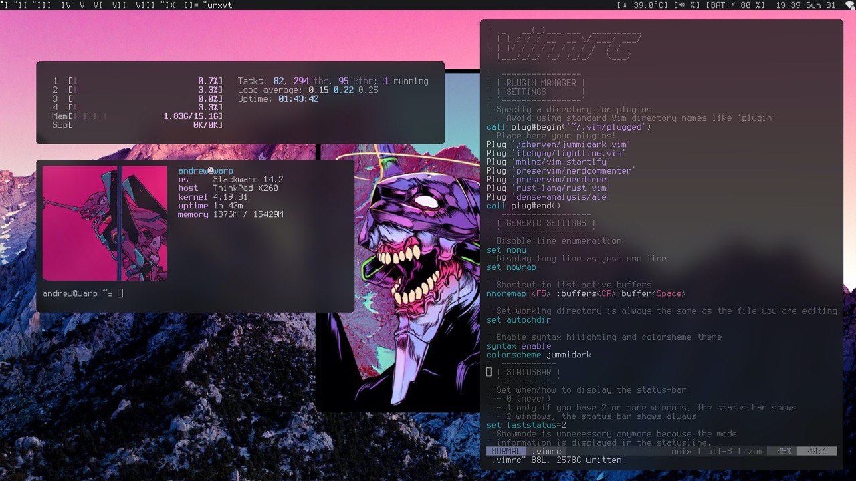Click the Load average line in htop
Image resolution: width=856 pixels, height=481 pixels.
308,90
